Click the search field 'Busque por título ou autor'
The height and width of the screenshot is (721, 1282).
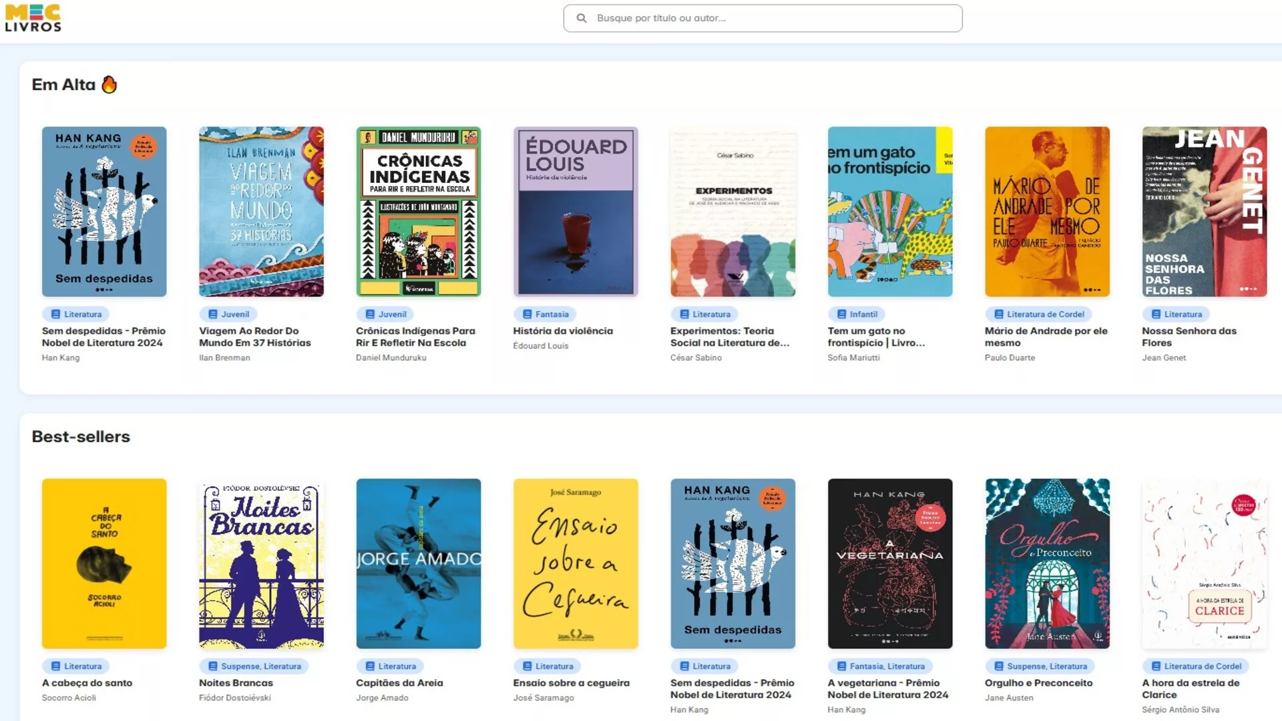click(761, 18)
